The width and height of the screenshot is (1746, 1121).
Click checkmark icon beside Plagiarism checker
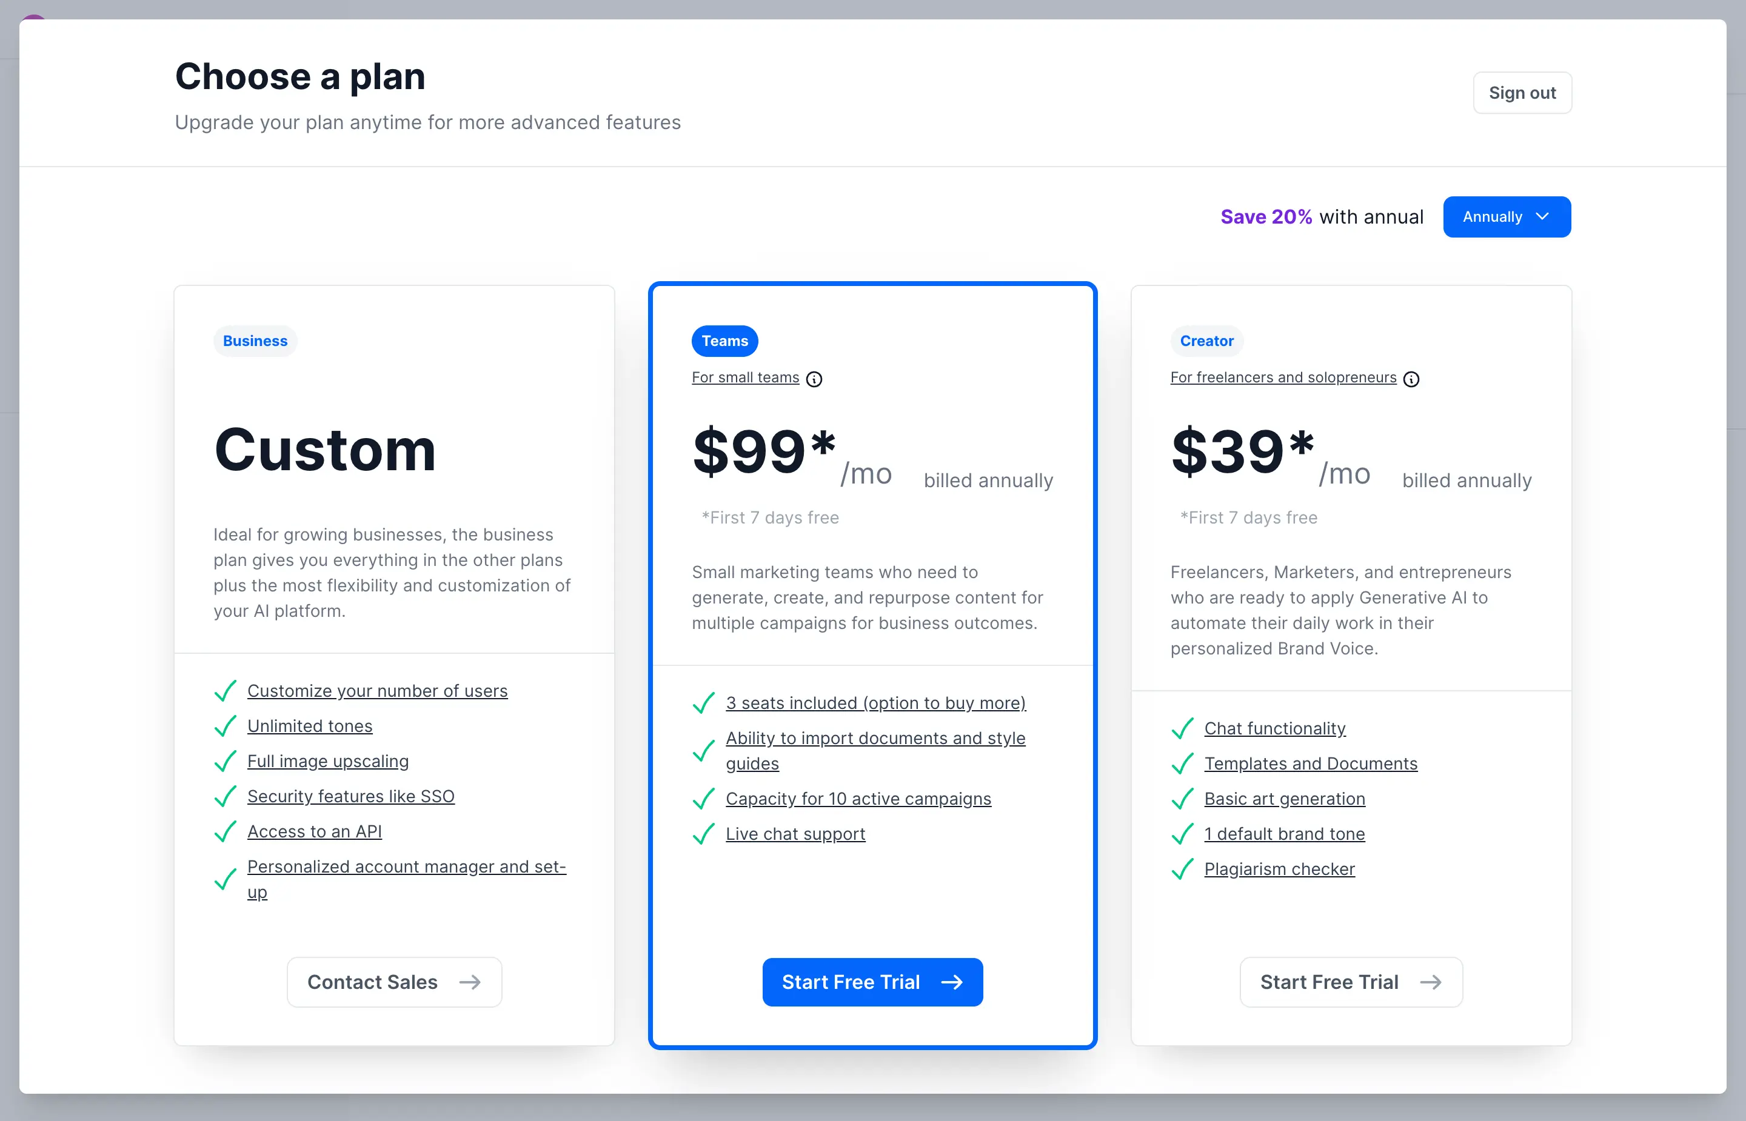[x=1182, y=869]
